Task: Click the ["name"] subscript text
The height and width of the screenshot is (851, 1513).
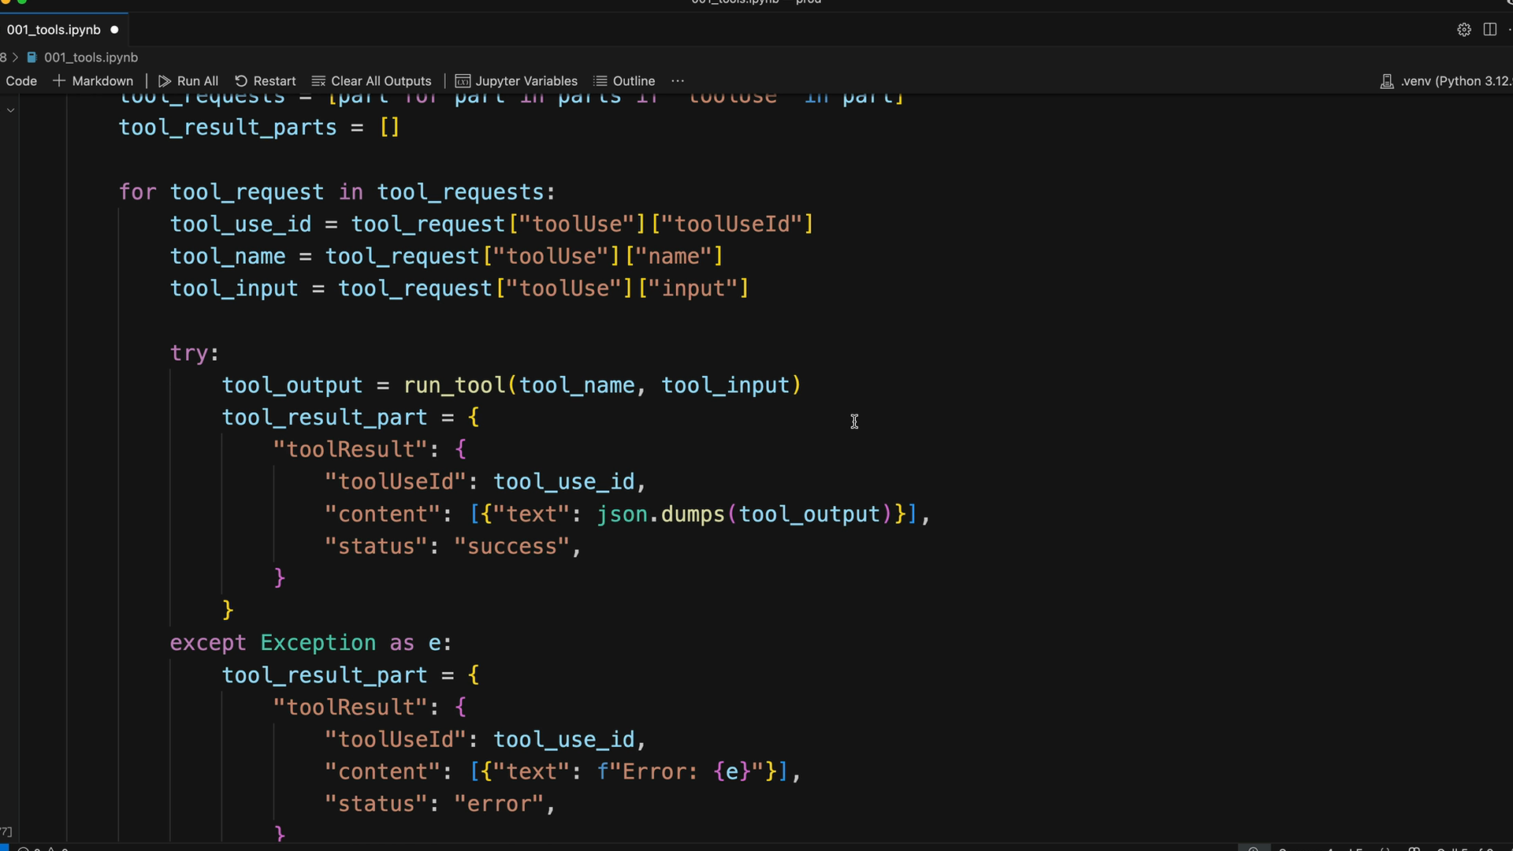Action: [674, 257]
